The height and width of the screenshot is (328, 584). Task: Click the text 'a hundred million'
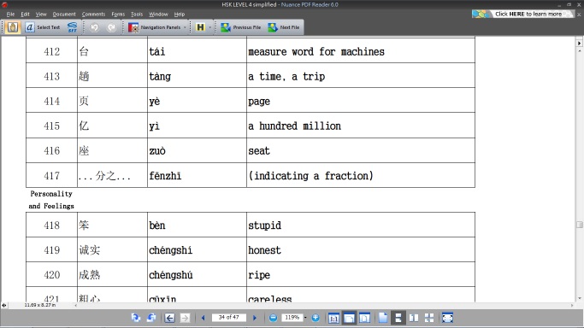coord(295,126)
